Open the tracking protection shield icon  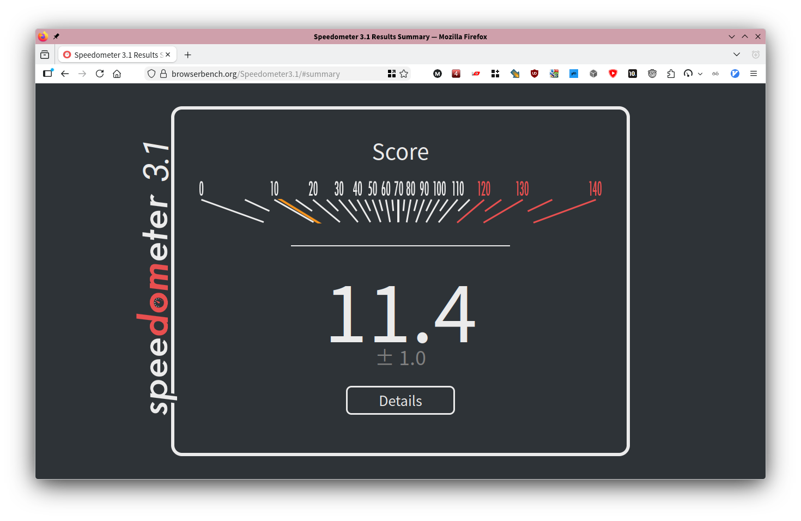click(x=151, y=74)
